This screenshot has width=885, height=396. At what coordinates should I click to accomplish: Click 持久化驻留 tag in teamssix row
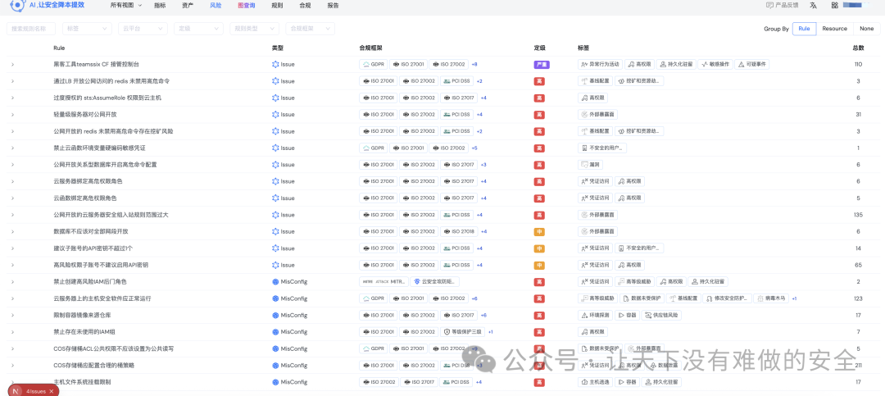tap(676, 65)
